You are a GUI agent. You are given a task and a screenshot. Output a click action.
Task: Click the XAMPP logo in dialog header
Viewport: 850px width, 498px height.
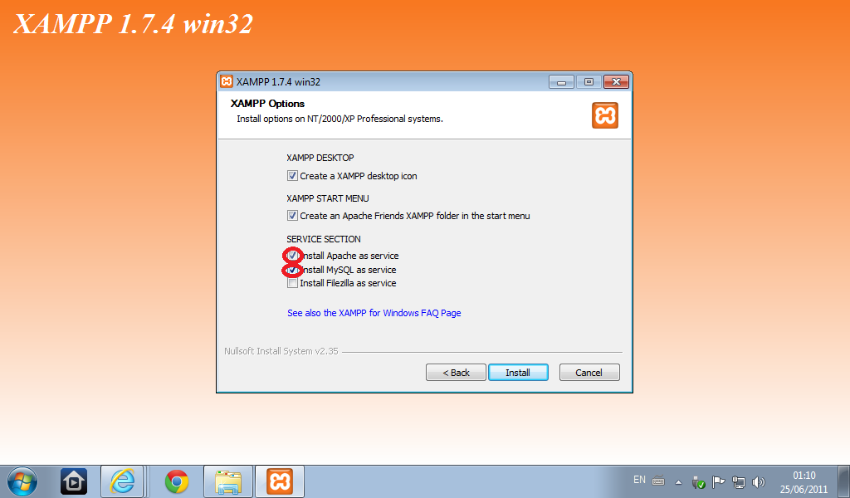click(x=605, y=115)
